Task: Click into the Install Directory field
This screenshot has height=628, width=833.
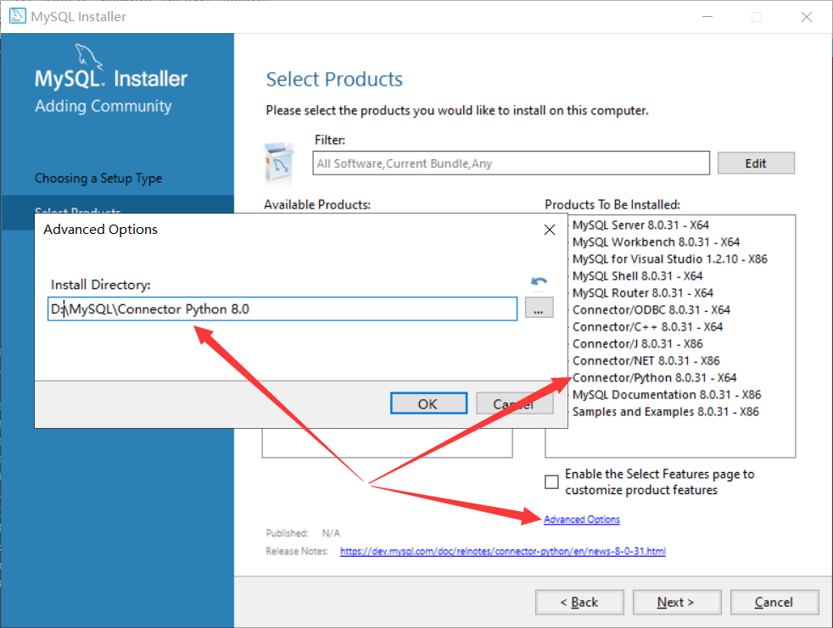Action: click(282, 309)
